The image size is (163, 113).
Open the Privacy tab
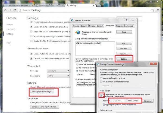point(92,26)
